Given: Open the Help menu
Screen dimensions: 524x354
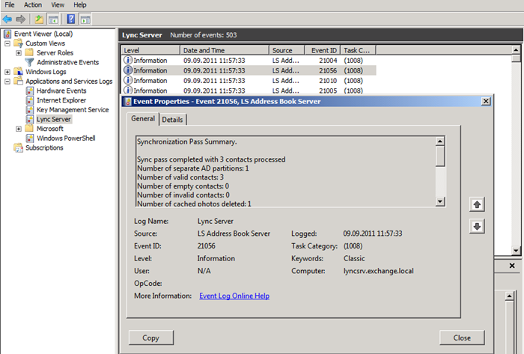Looking at the screenshot, I should coord(80,4).
